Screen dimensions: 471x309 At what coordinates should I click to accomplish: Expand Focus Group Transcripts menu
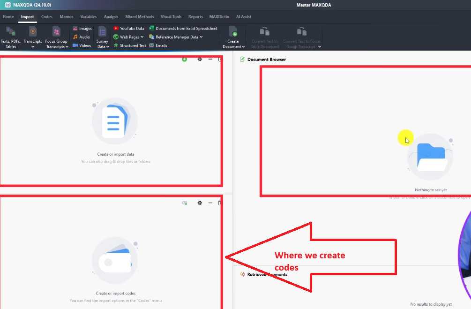(67, 46)
